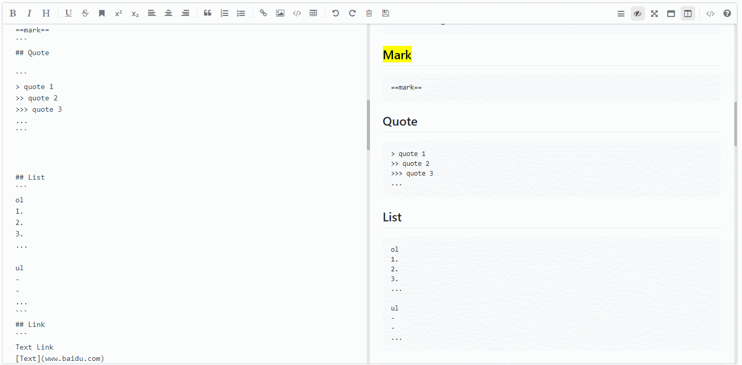742x365 pixels.
Task: Click the '## Quote' line in editor
Action: click(32, 53)
